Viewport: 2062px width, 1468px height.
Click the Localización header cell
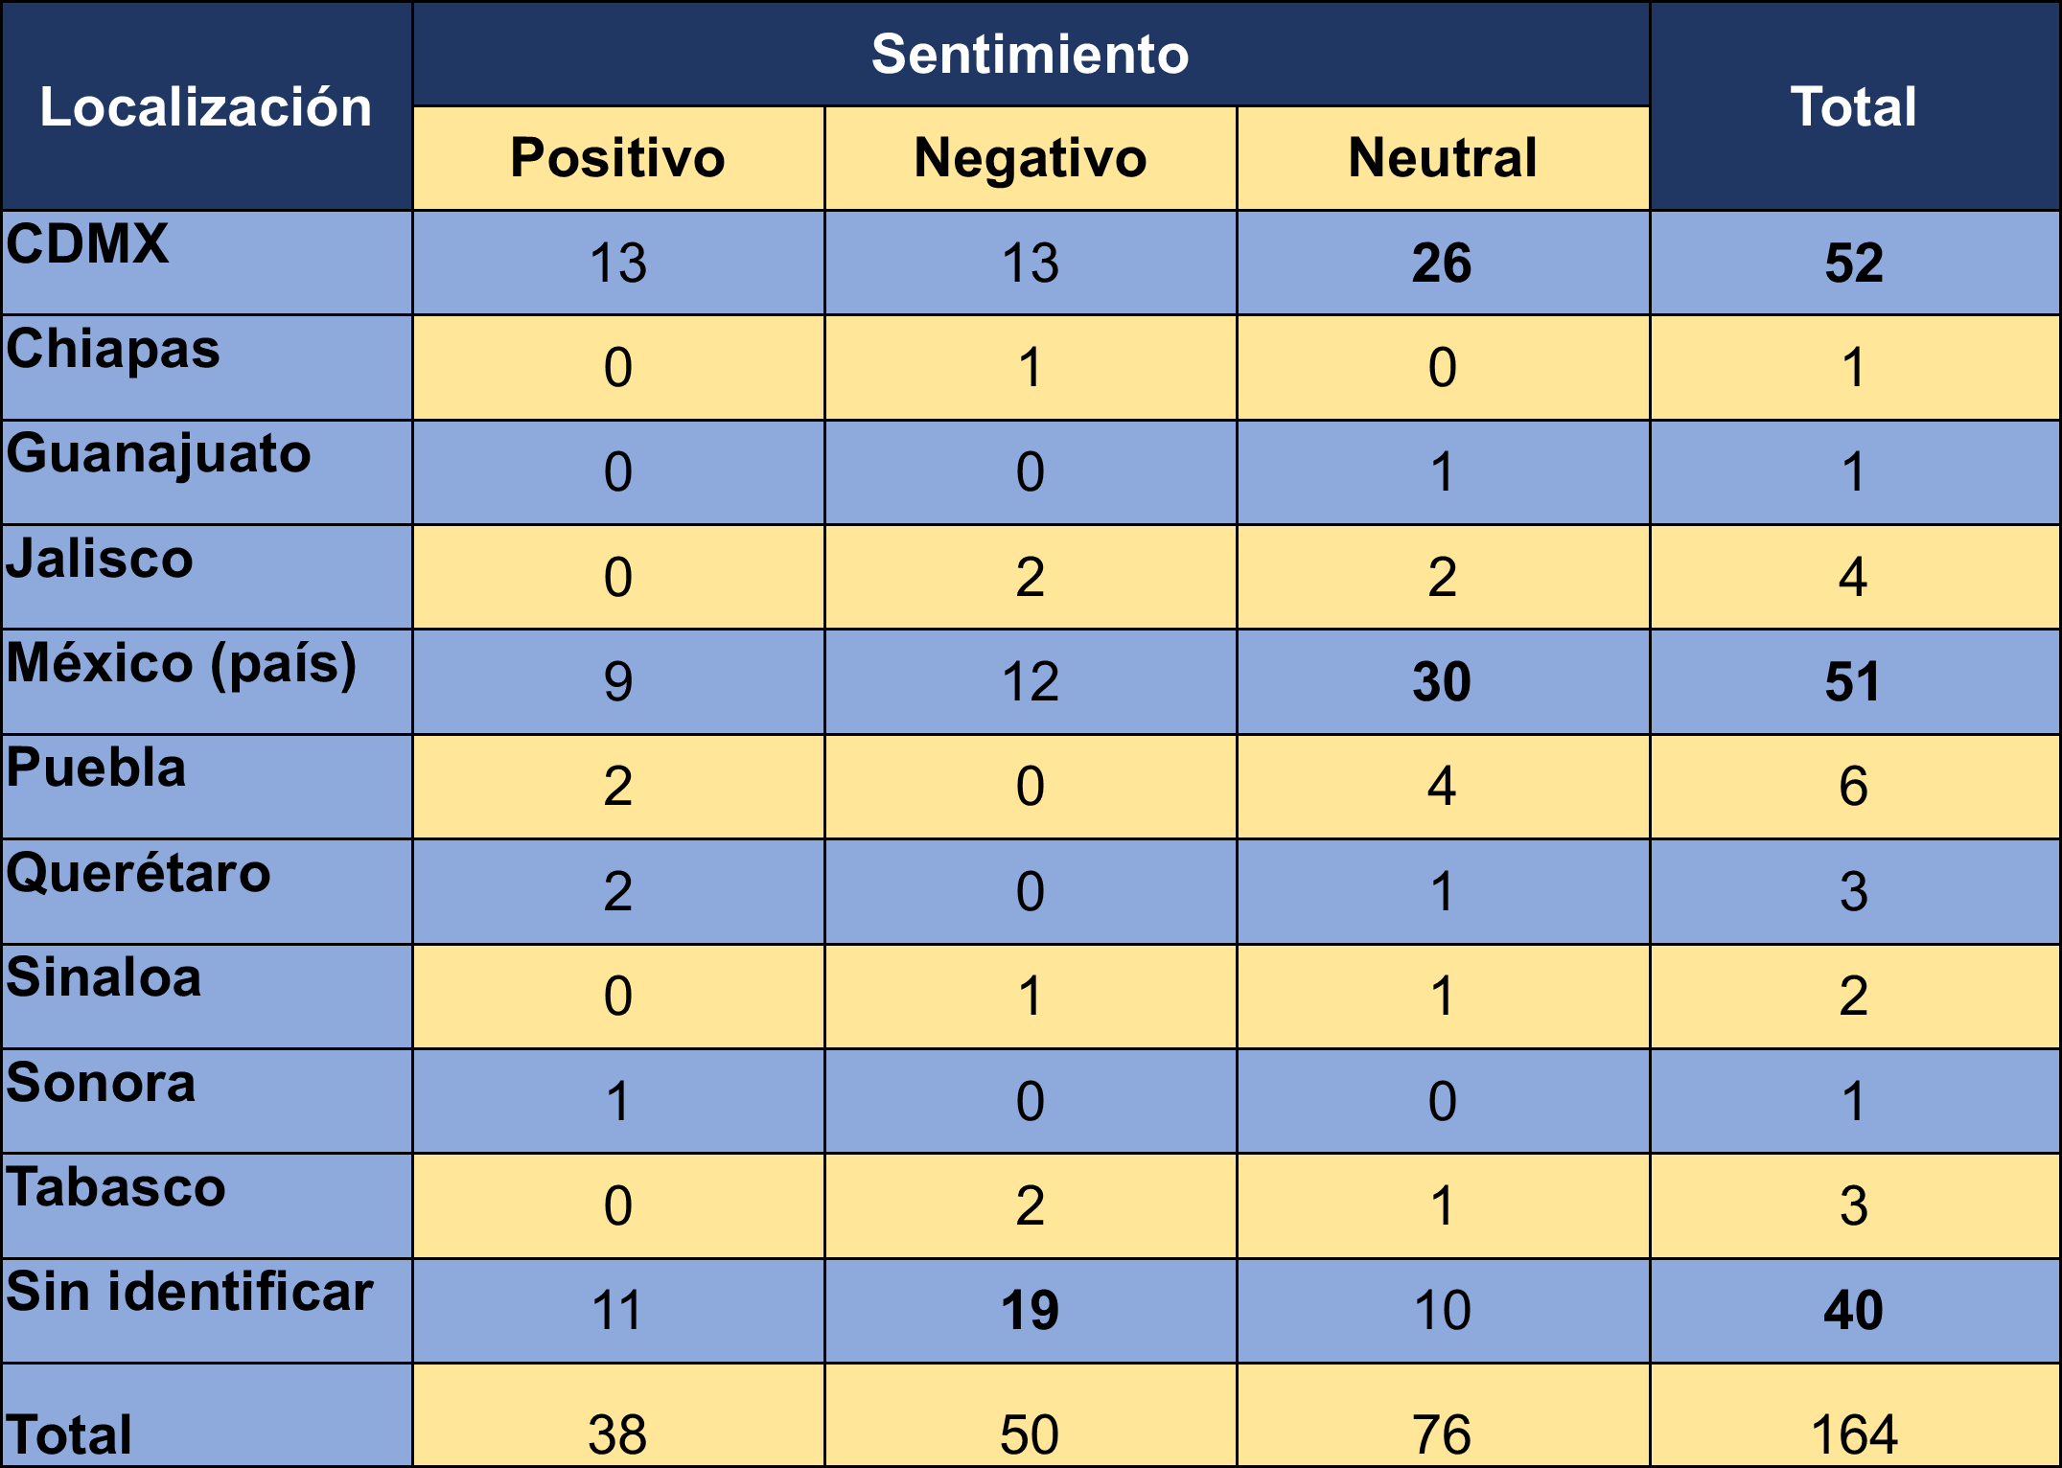(x=206, y=106)
